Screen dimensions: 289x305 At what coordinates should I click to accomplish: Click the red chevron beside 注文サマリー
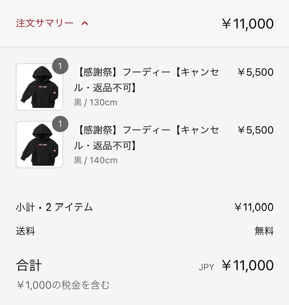point(85,23)
